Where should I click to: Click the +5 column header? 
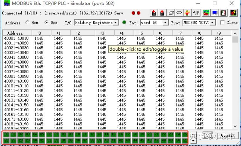click(x=144, y=33)
